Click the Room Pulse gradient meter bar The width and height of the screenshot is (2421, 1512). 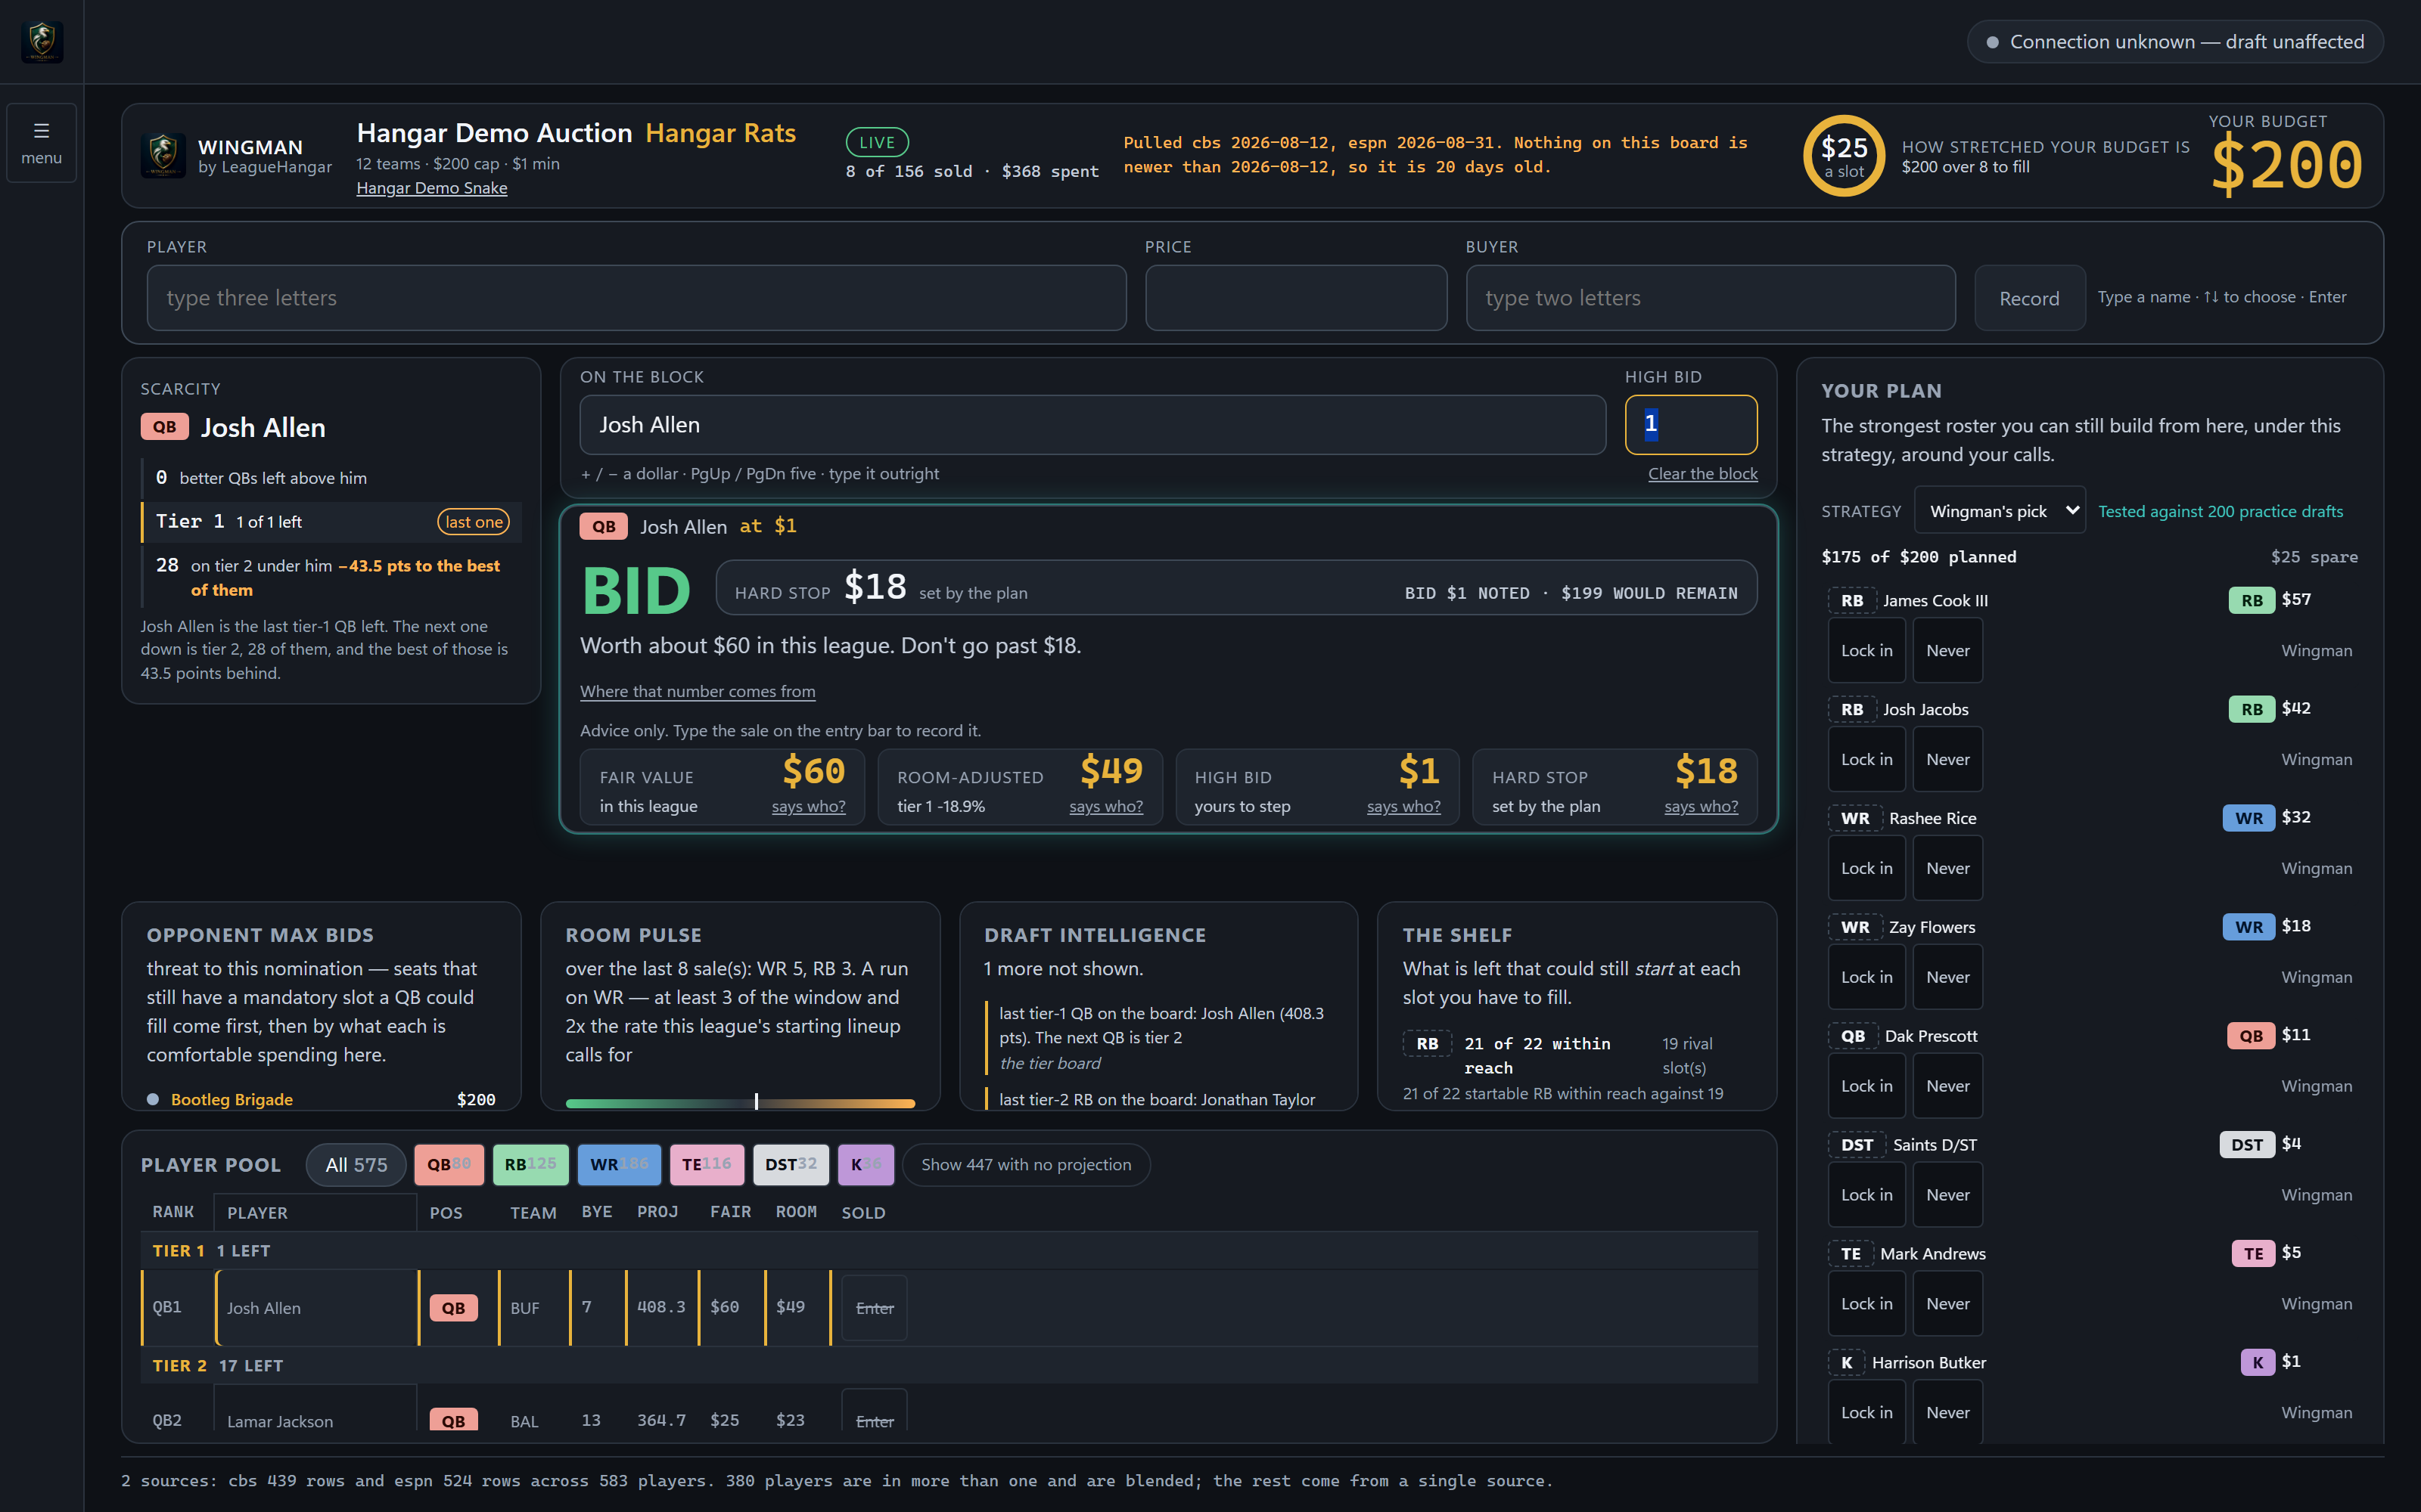coord(741,1103)
